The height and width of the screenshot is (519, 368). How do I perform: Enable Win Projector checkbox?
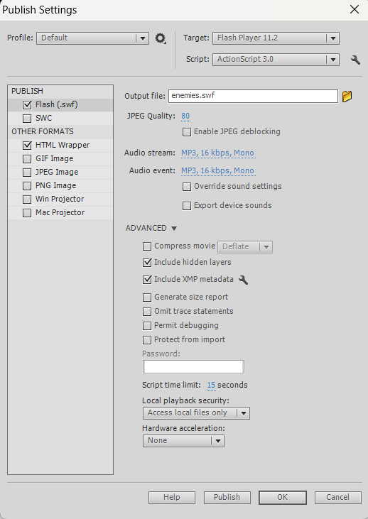27,200
